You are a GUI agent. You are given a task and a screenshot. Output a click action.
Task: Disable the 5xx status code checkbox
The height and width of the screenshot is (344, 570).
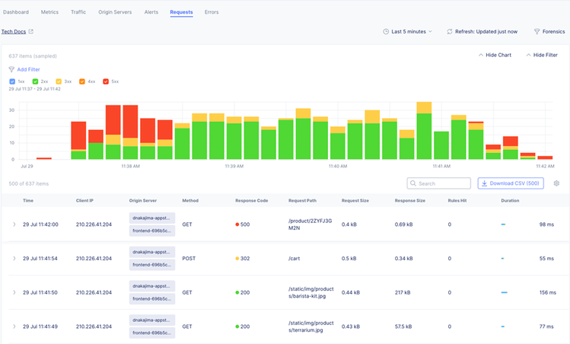tap(105, 81)
